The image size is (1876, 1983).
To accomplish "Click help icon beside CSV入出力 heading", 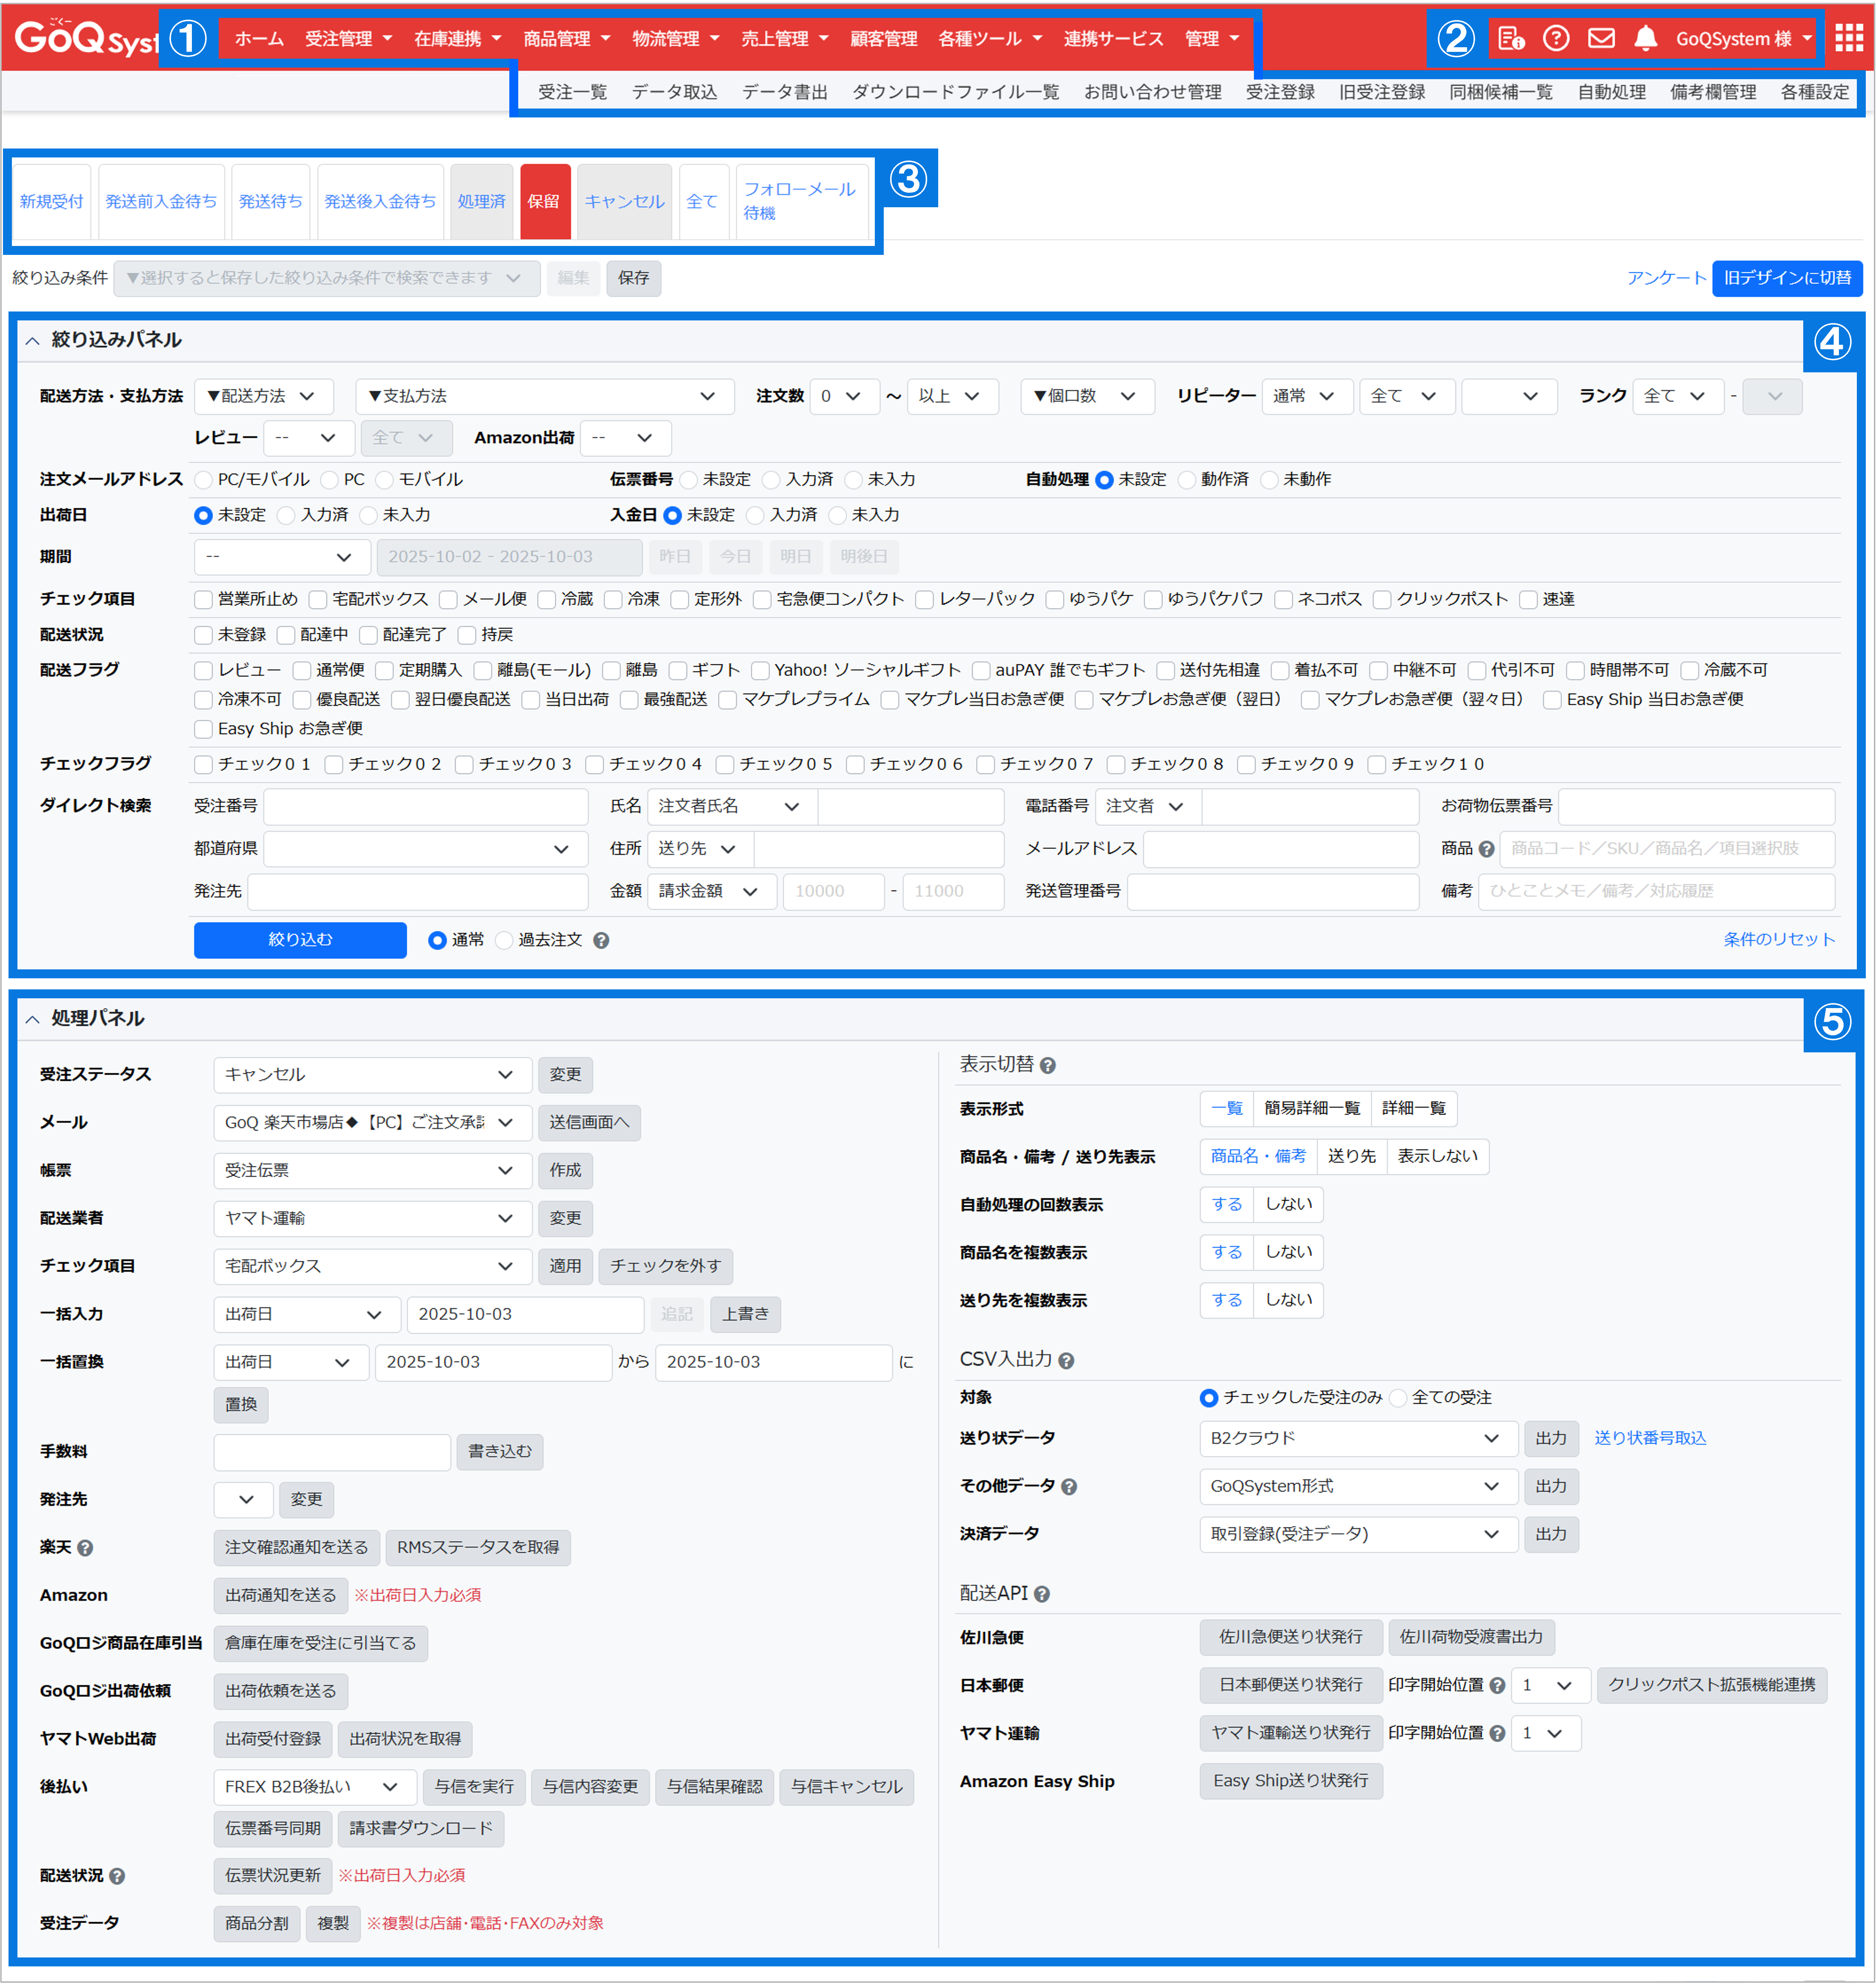I will tap(1066, 1361).
